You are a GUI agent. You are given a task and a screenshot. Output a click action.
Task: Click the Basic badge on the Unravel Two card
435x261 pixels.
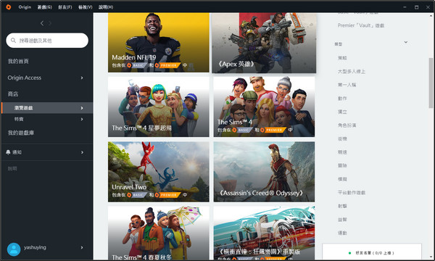(137, 195)
